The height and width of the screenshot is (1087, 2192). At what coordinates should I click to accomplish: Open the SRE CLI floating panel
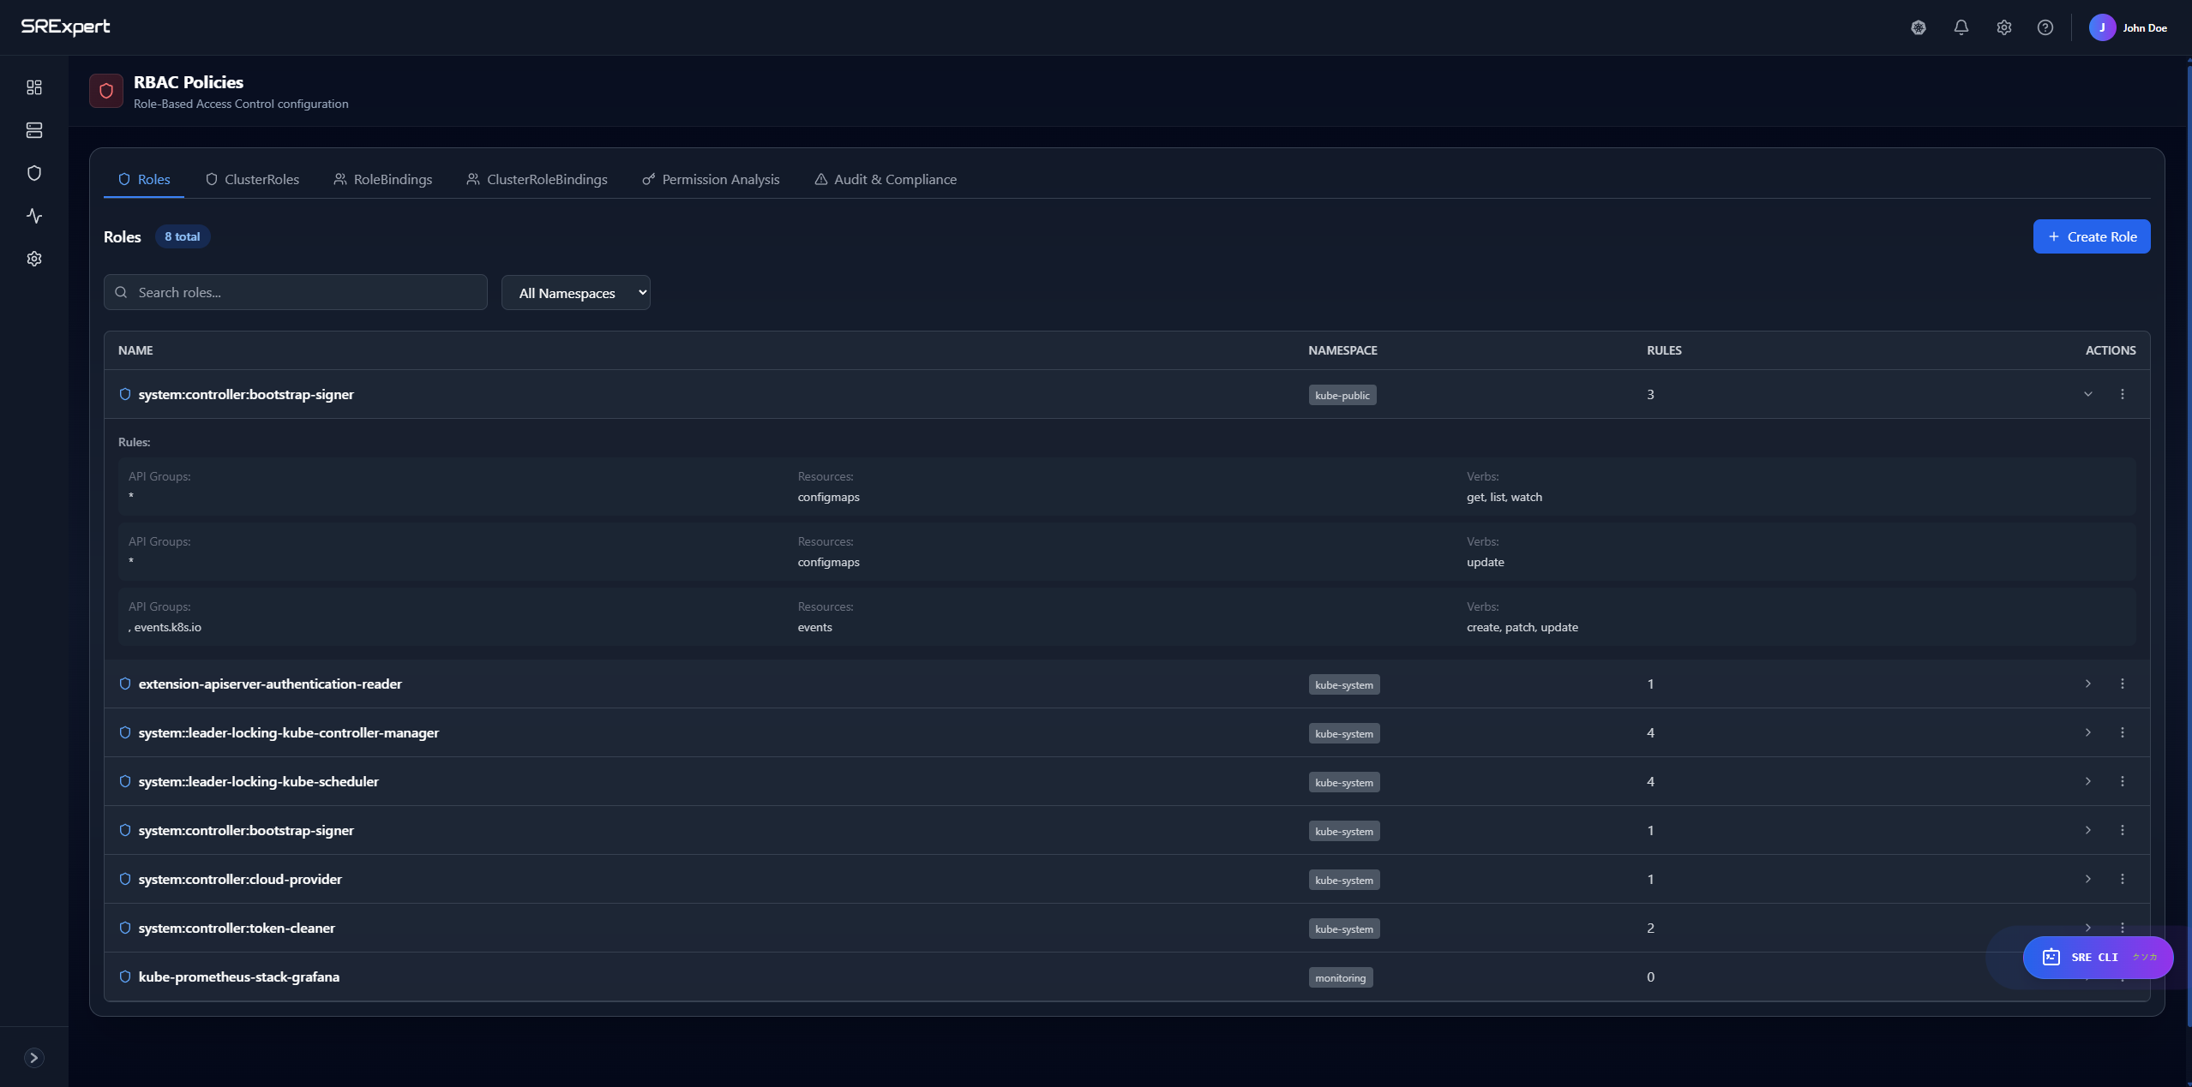(2098, 957)
